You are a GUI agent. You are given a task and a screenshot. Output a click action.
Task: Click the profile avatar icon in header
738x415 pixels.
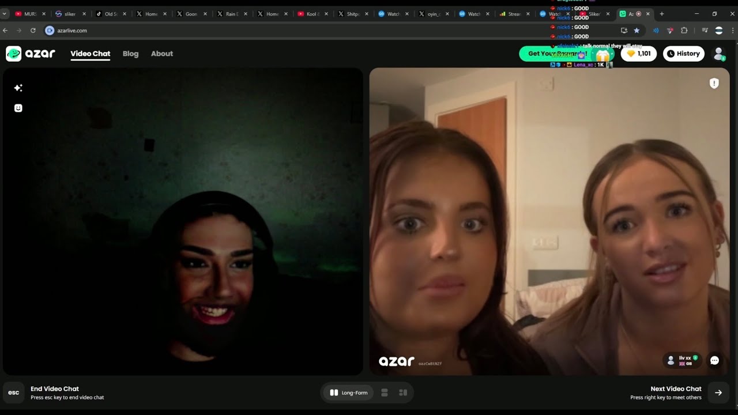[719, 54]
